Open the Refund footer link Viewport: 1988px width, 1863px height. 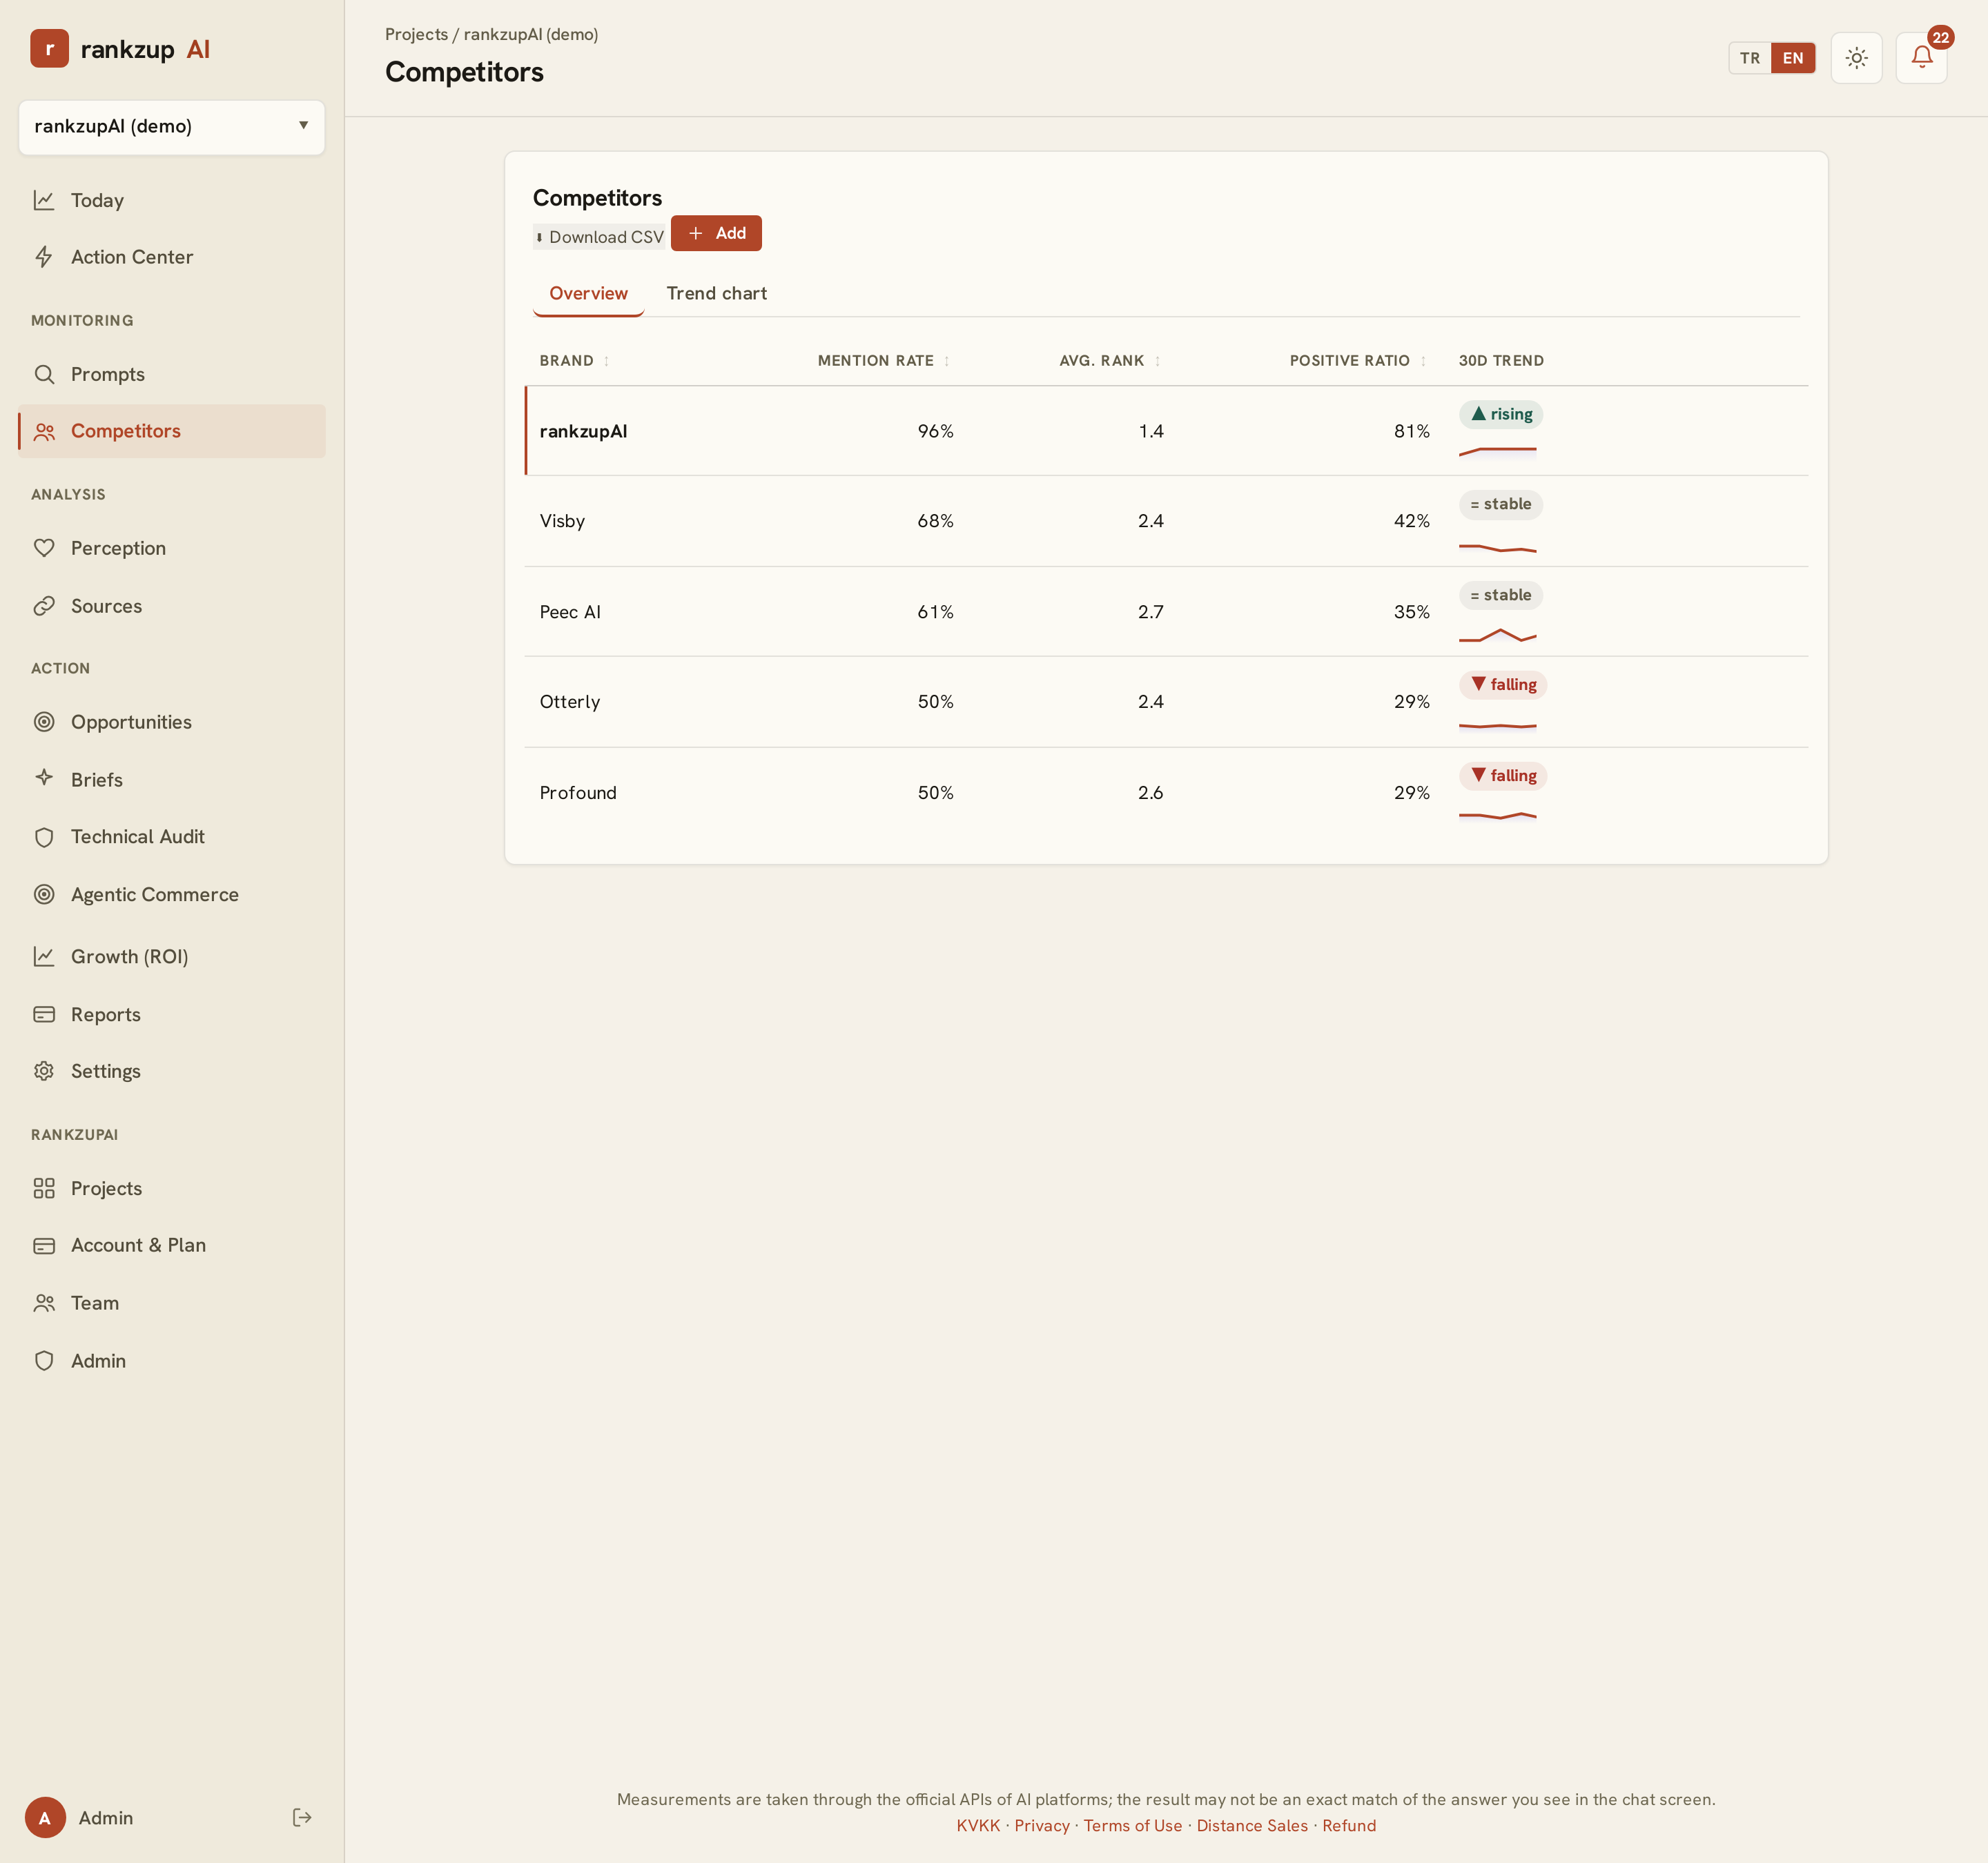tap(1349, 1825)
